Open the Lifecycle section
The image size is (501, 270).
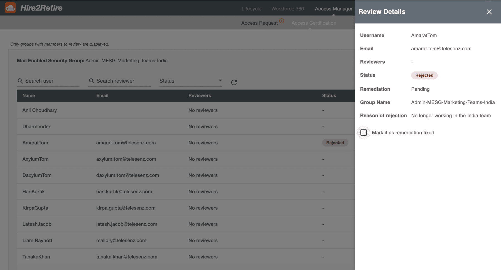[251, 9]
